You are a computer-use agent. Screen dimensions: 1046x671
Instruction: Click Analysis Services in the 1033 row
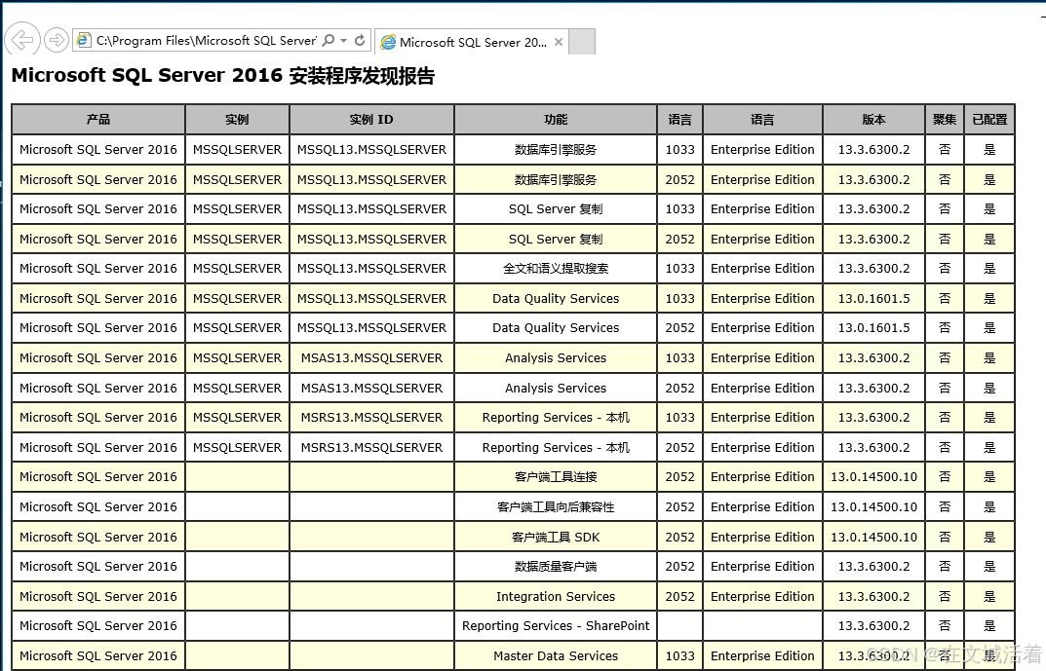pyautogui.click(x=556, y=357)
